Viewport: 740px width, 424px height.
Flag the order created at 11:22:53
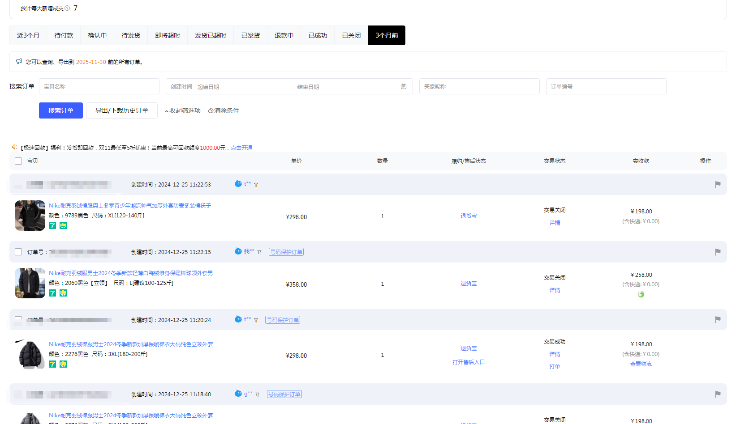718,184
